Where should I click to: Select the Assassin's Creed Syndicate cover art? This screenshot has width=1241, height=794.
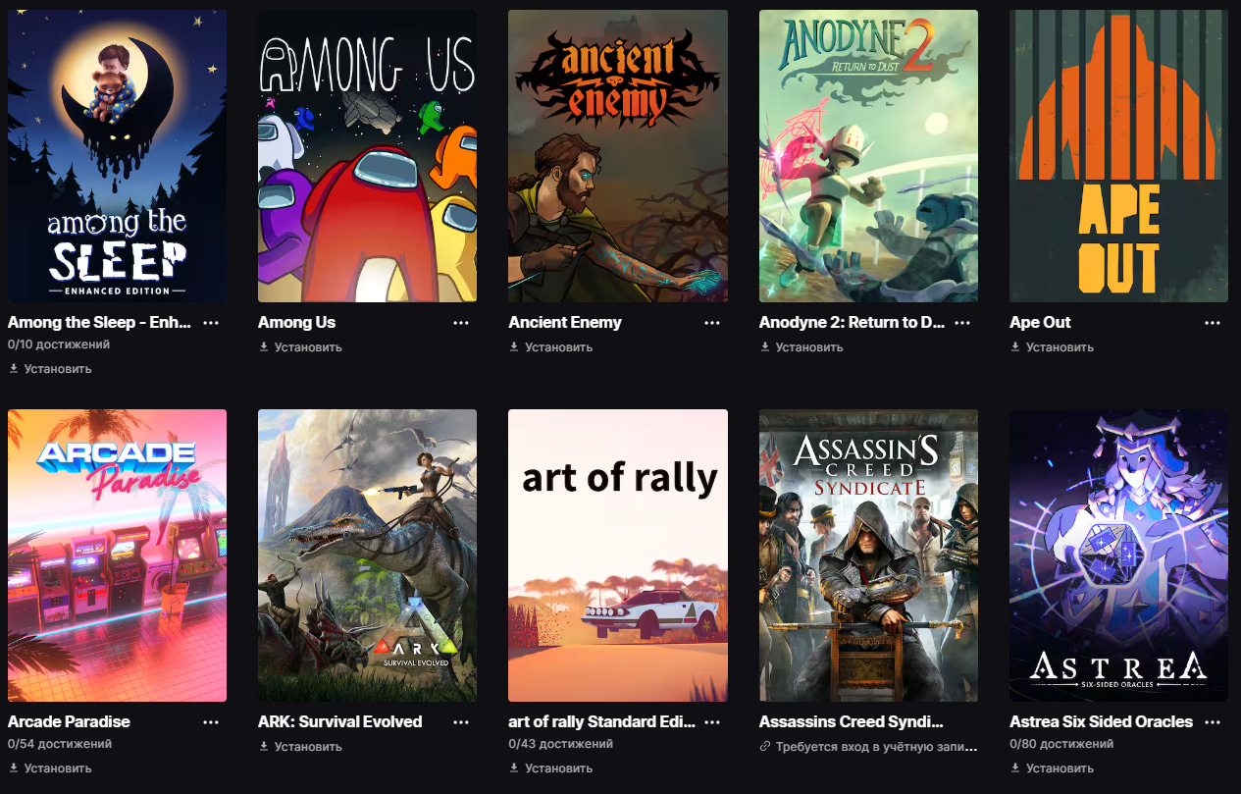(x=868, y=556)
